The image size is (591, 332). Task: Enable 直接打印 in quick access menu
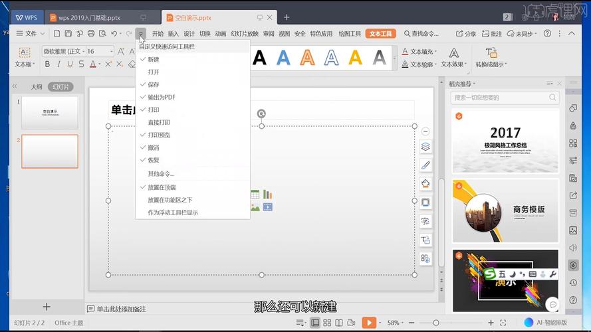[x=193, y=122]
